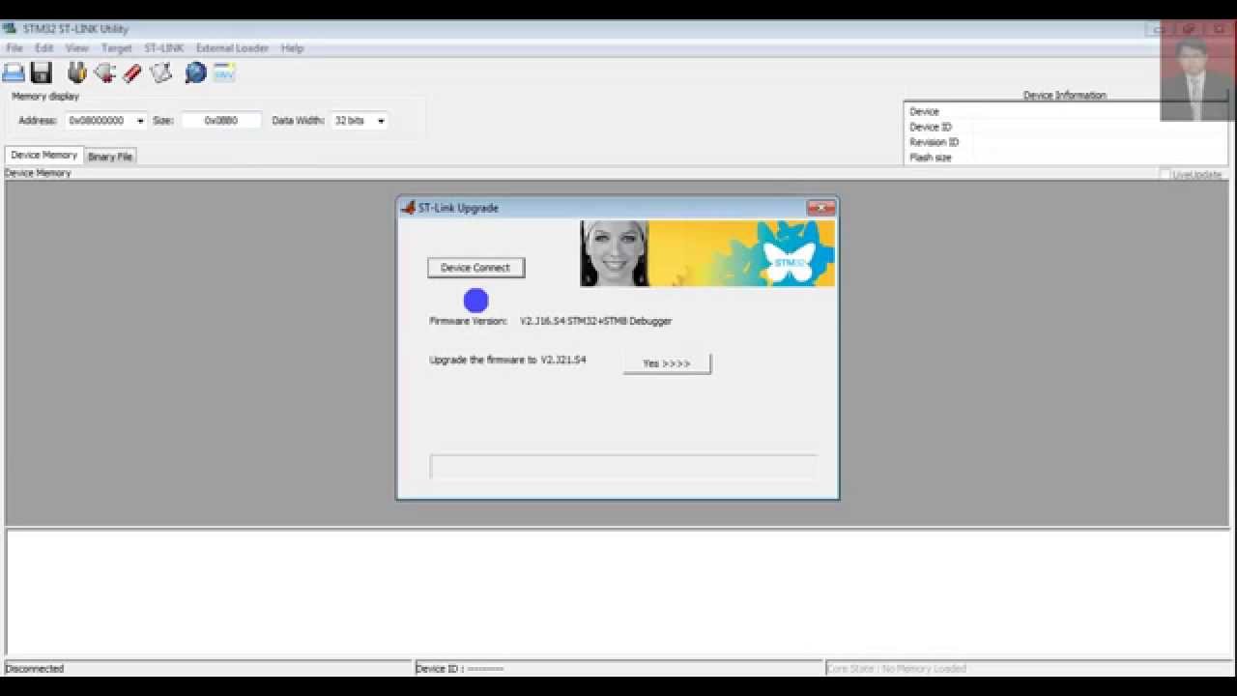1237x696 pixels.
Task: Click the Disconnect from target icon
Action: point(104,72)
